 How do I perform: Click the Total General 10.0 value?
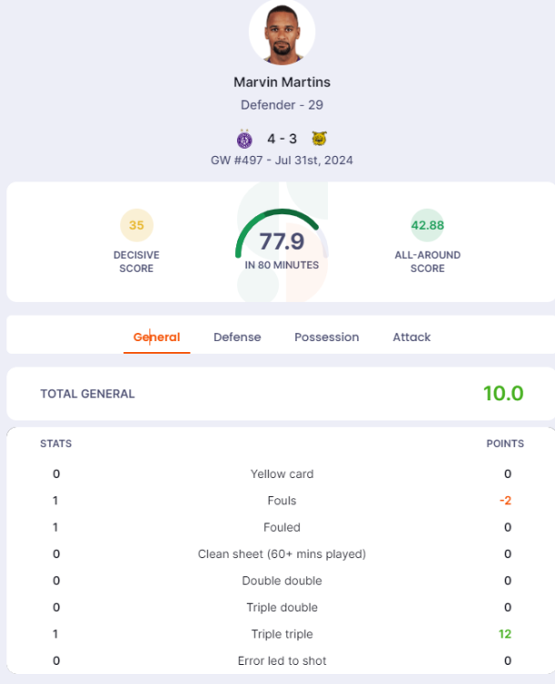503,394
